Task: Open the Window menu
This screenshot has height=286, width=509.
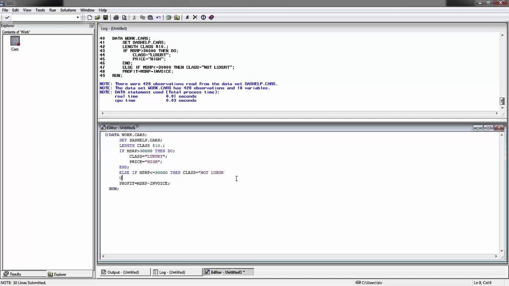Action: (x=87, y=10)
